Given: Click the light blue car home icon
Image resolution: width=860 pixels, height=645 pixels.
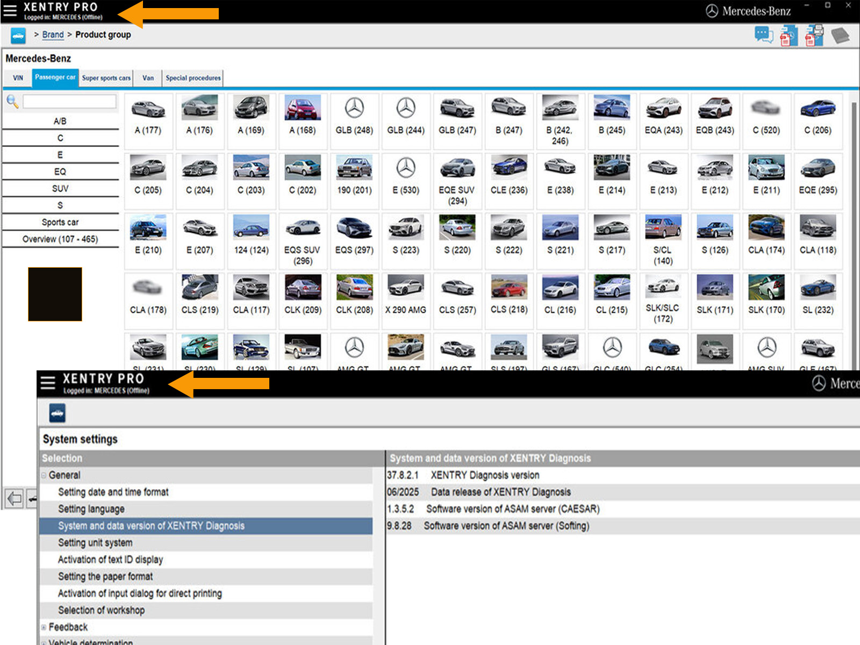Looking at the screenshot, I should click(x=18, y=36).
